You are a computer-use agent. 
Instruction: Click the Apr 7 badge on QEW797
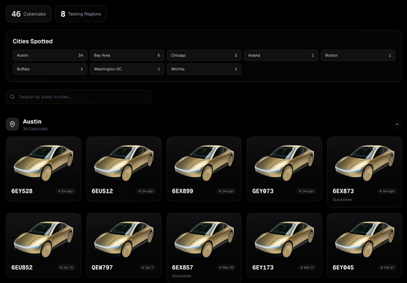tap(147, 267)
